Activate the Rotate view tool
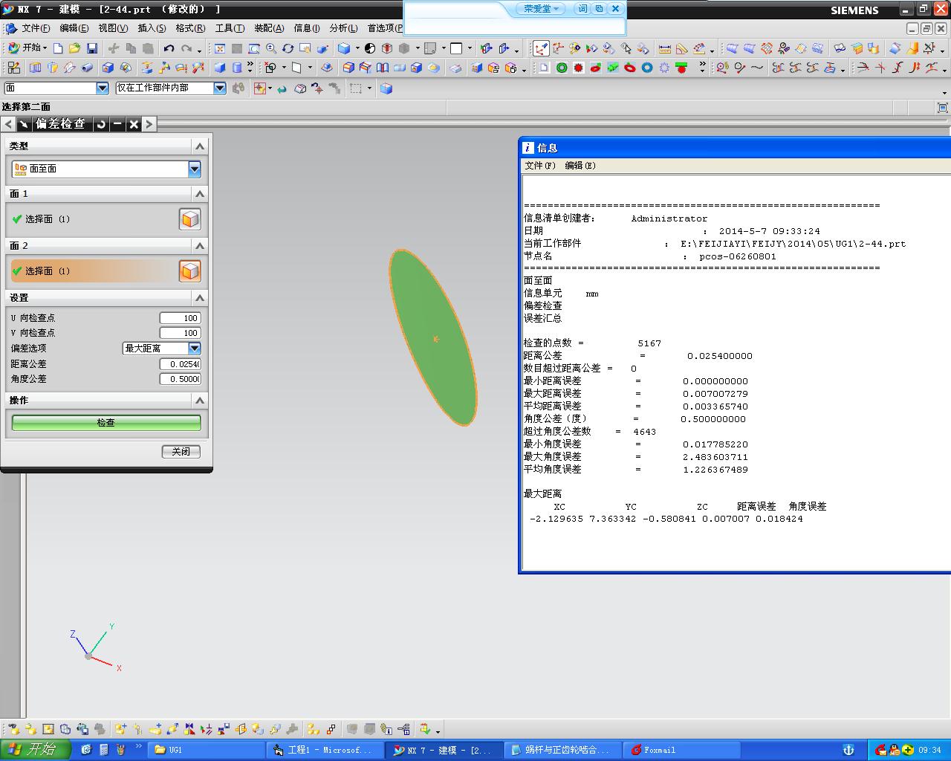This screenshot has width=951, height=761. tap(288, 48)
